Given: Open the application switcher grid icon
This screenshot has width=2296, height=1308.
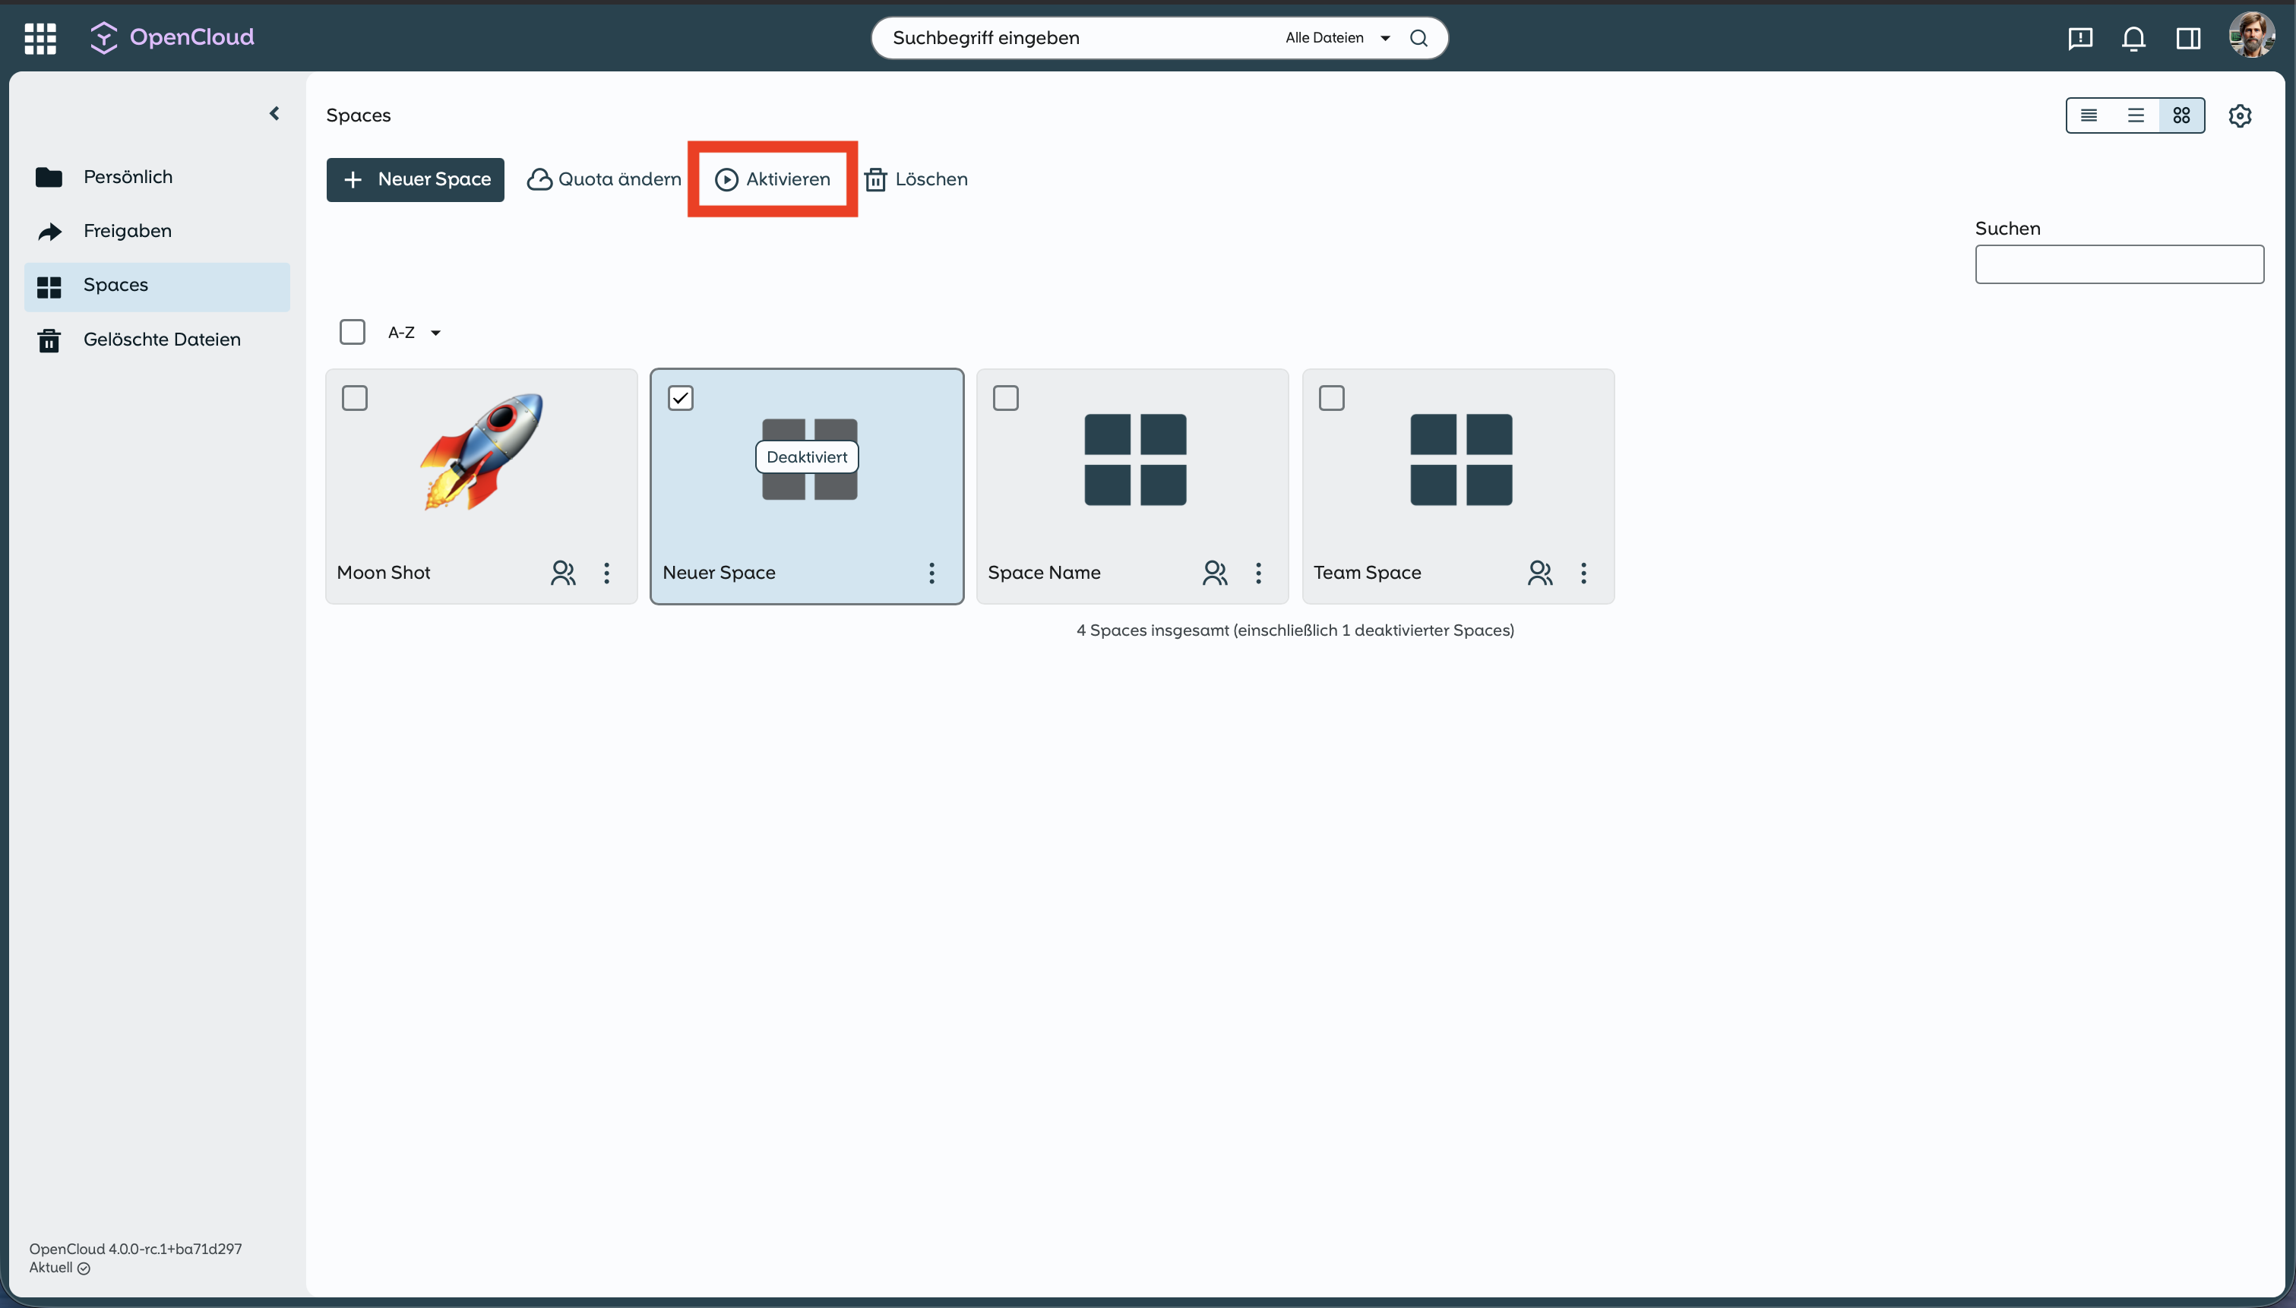Looking at the screenshot, I should pos(40,38).
